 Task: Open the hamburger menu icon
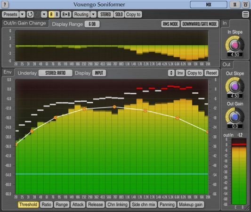[x=245, y=15]
